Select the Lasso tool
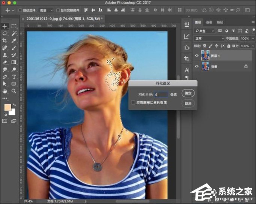This screenshot has height=204, width=256. (5, 34)
